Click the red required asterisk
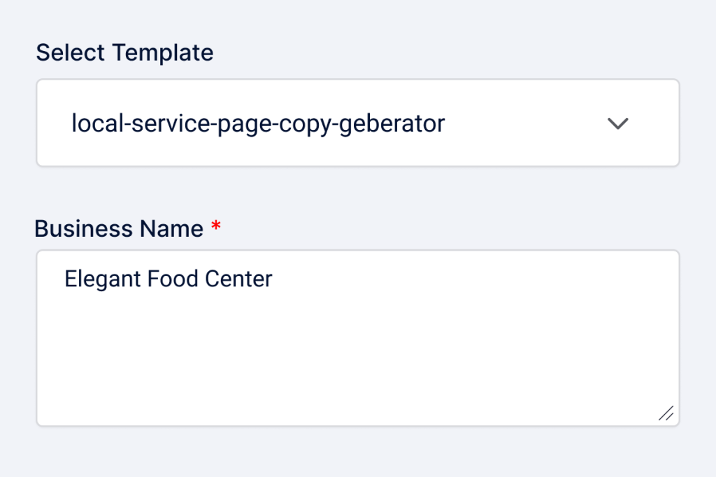Viewport: 716px width, 477px height. click(216, 228)
